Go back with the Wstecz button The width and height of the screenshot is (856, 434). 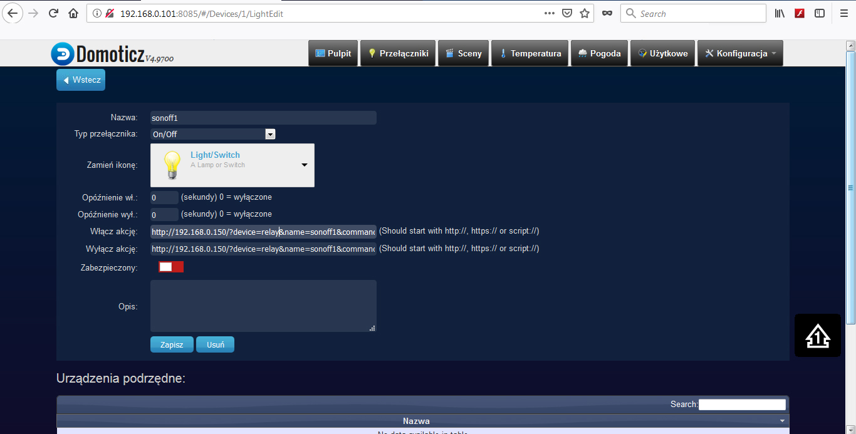coord(81,80)
